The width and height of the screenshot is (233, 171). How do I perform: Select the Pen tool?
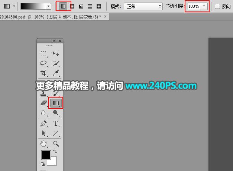coord(43,124)
